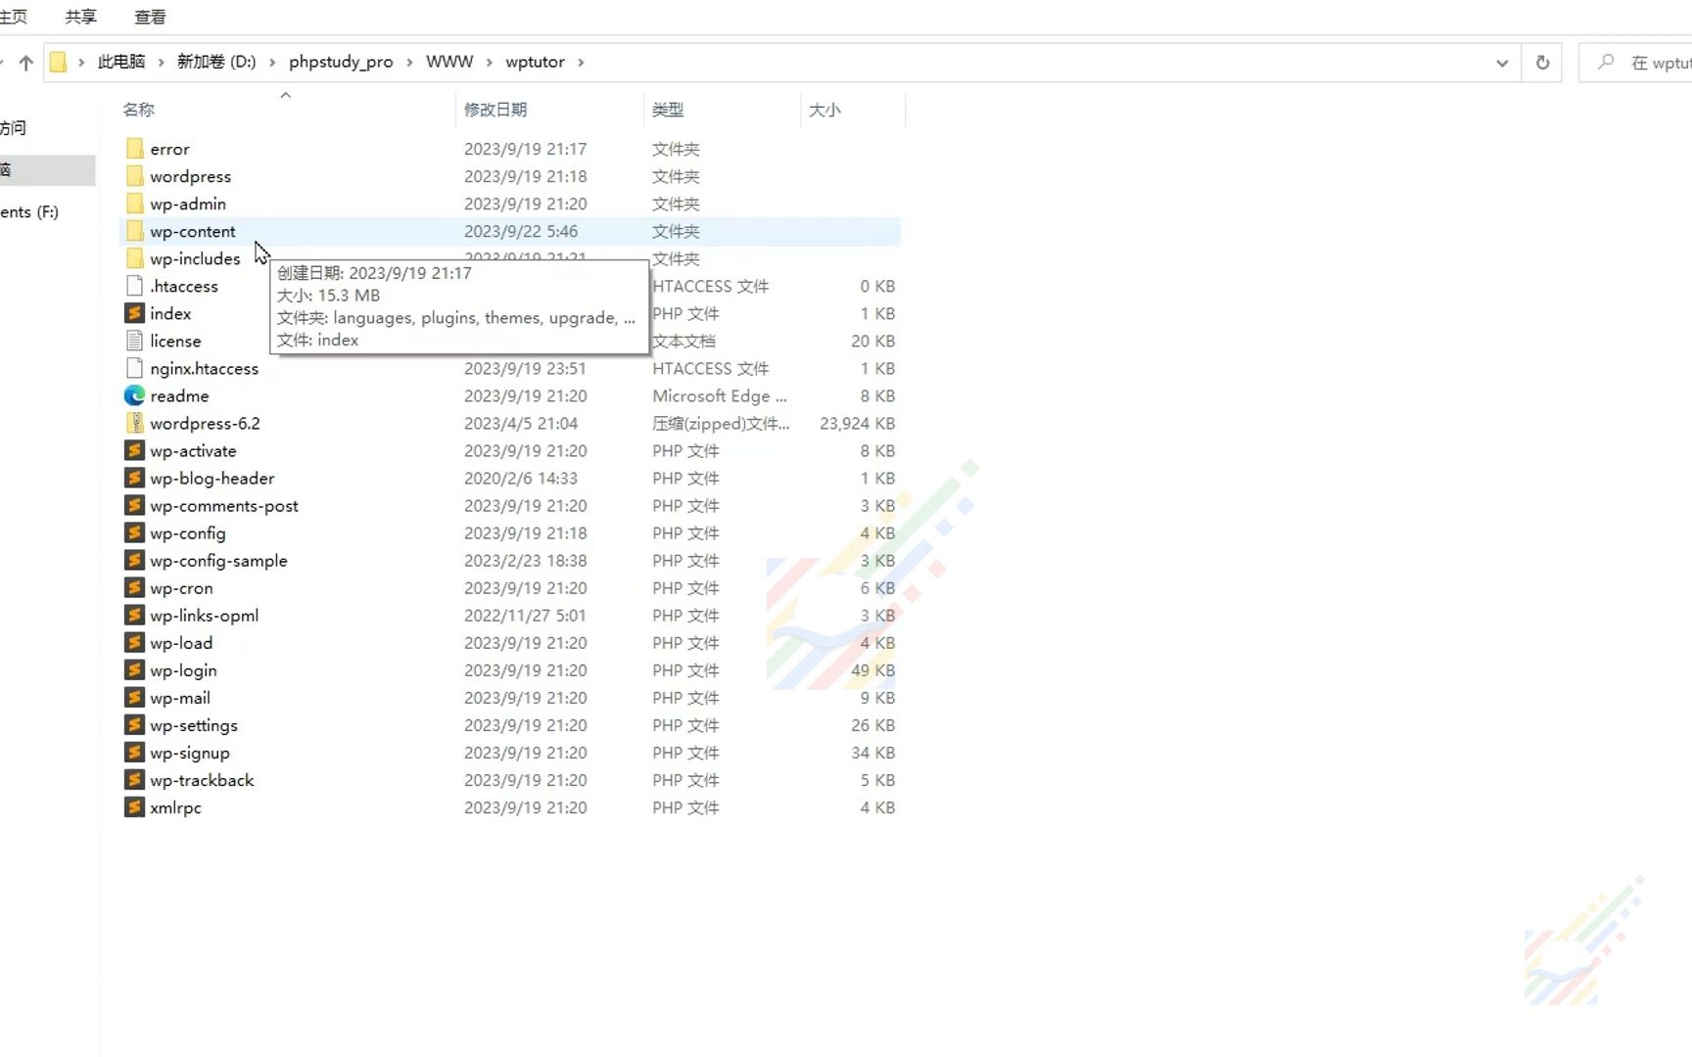
Task: Select the ents (F:) drive in sidebar
Action: [x=29, y=212]
